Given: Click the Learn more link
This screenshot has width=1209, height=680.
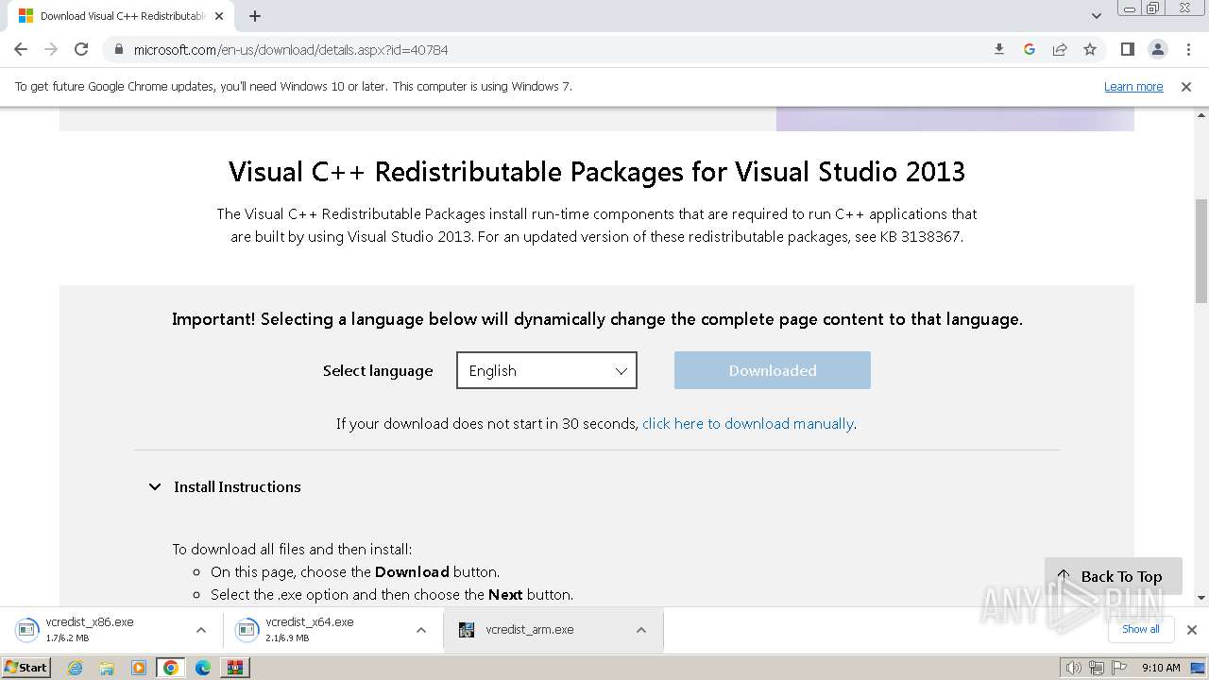Looking at the screenshot, I should tap(1133, 87).
